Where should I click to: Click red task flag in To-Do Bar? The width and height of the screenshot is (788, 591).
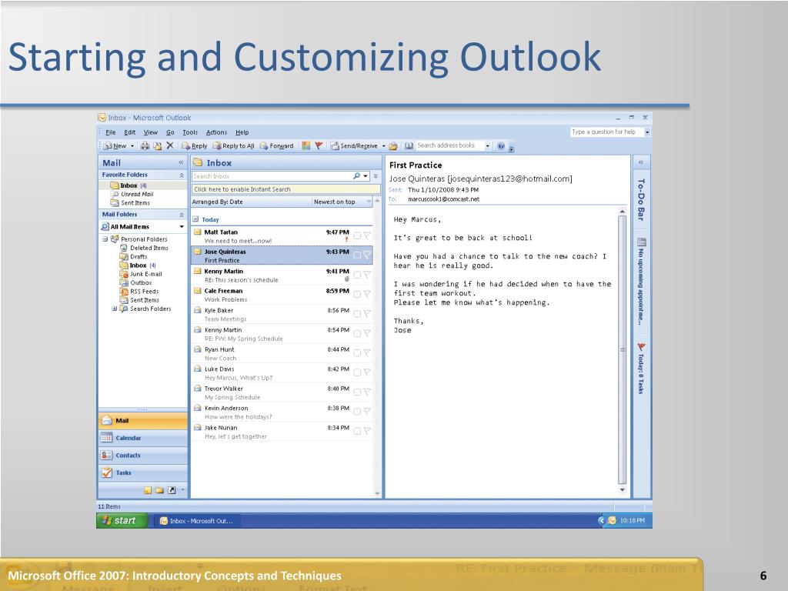[x=641, y=347]
